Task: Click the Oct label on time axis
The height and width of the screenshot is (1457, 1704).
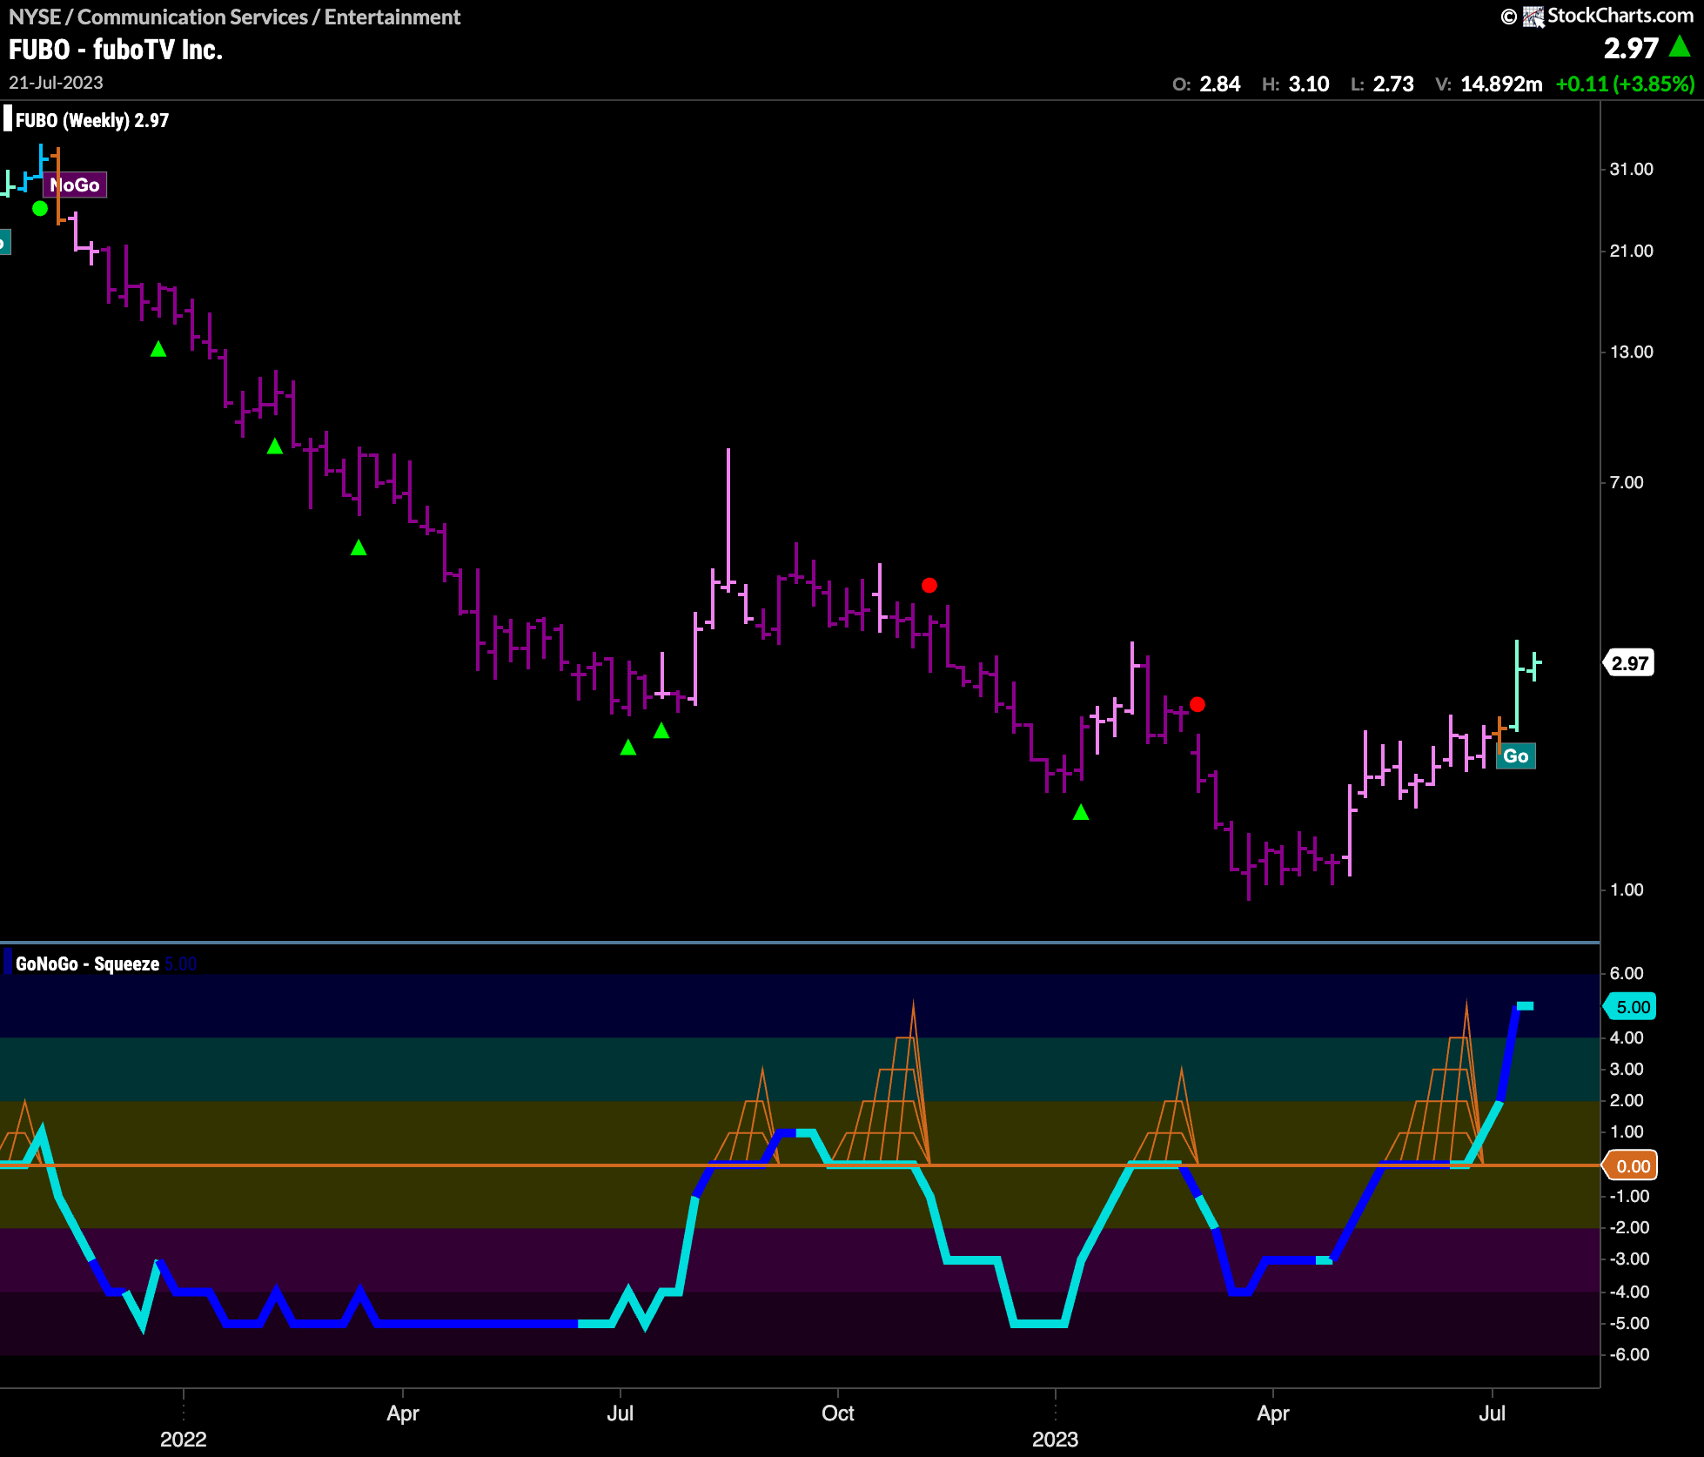Action: [837, 1413]
